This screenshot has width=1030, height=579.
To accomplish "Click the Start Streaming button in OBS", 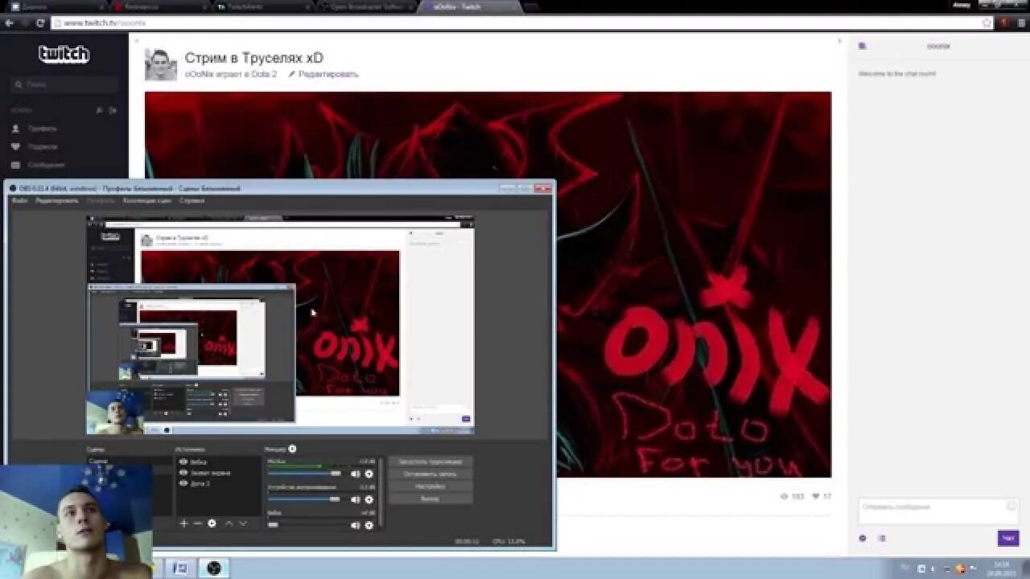I will tap(431, 462).
